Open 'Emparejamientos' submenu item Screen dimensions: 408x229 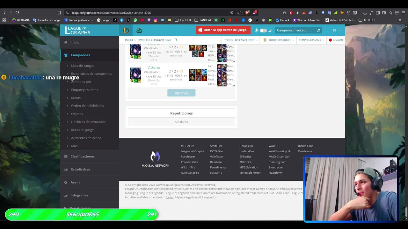(84, 90)
